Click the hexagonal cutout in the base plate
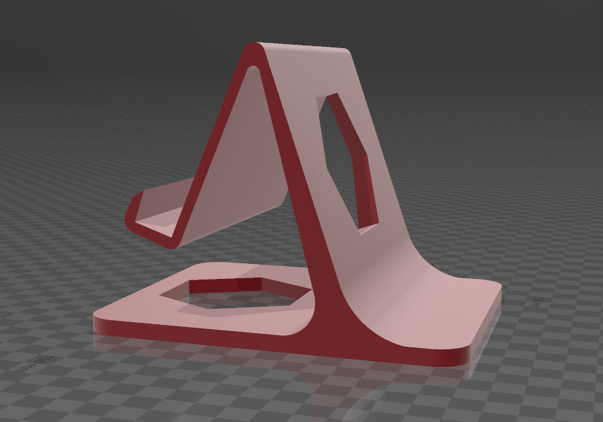The image size is (603, 422). tap(236, 294)
